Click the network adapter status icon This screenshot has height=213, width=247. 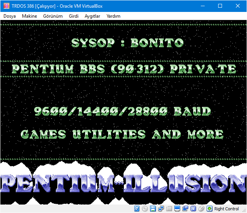[x=160, y=209]
